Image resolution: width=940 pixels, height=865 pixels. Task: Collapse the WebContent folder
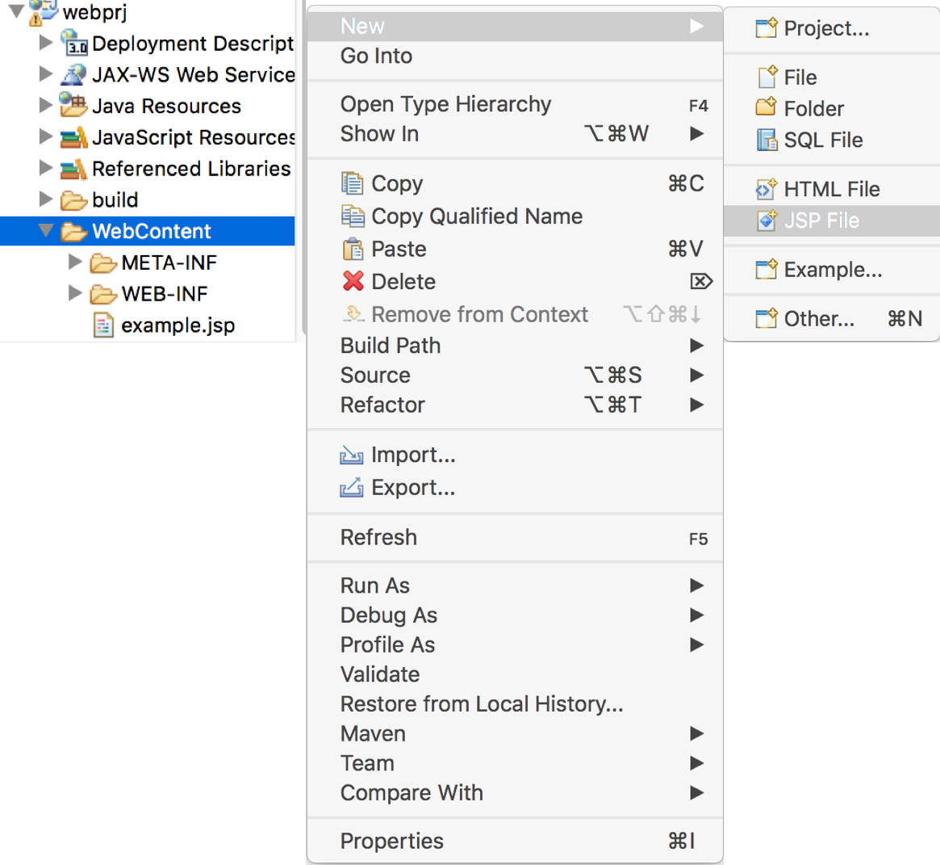(45, 230)
